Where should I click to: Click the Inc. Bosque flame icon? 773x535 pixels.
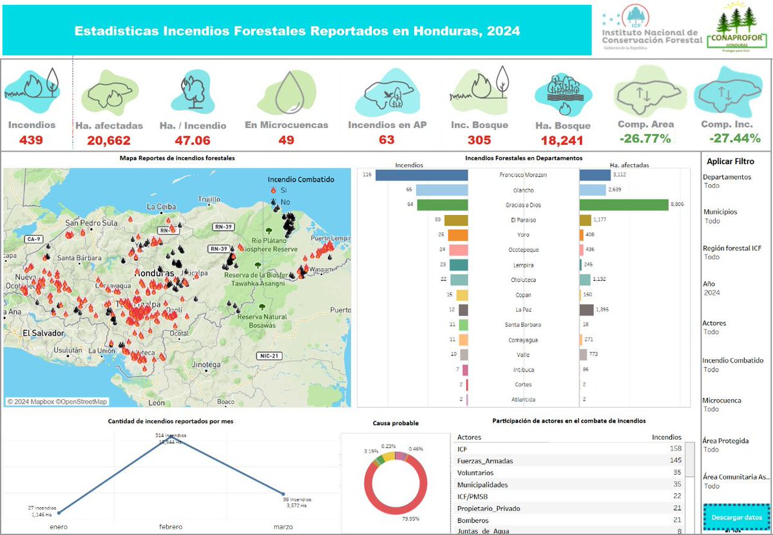coord(480,89)
